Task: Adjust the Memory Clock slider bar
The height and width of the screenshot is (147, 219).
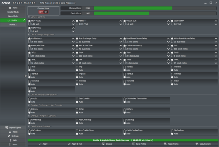Action: pos(155,8)
